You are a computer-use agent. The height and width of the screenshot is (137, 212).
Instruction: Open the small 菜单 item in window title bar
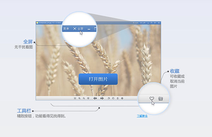[x=136, y=23]
